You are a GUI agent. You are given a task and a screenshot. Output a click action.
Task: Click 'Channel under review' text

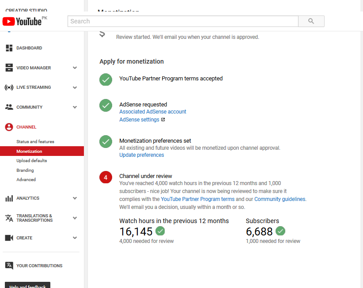point(146,176)
